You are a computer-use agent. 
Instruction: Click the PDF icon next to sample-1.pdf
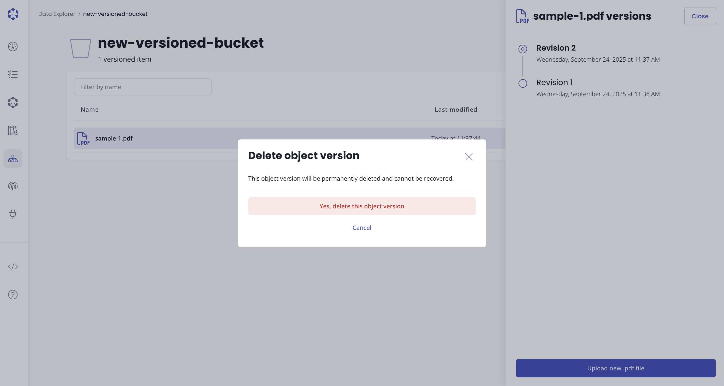pos(83,139)
